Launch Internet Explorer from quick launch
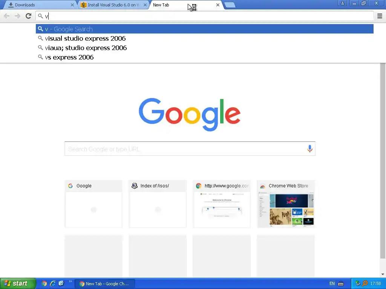This screenshot has height=289, width=386. coord(53,284)
